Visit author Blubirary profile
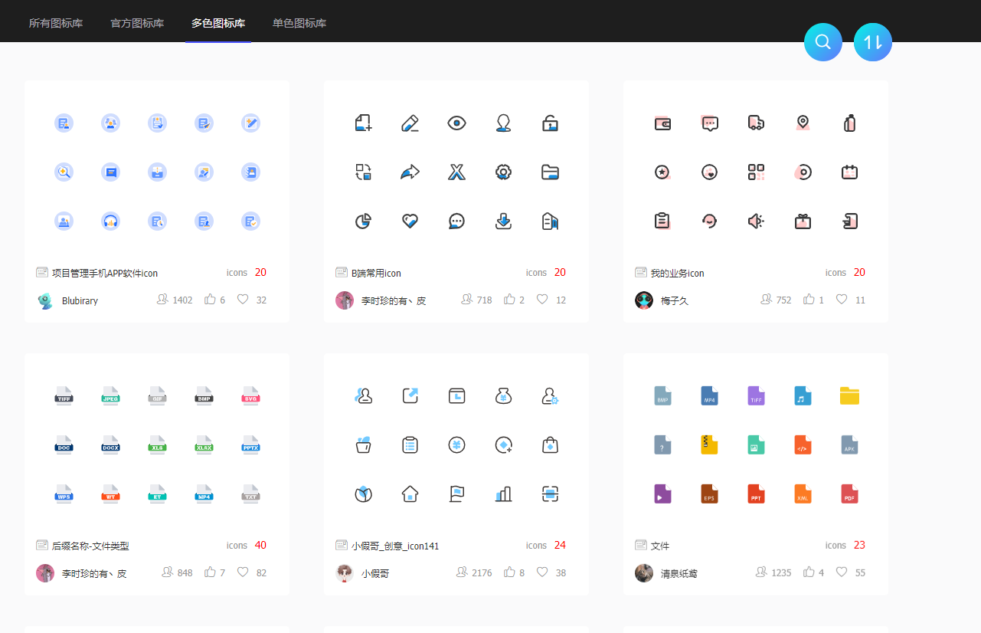The image size is (981, 633). [x=80, y=300]
